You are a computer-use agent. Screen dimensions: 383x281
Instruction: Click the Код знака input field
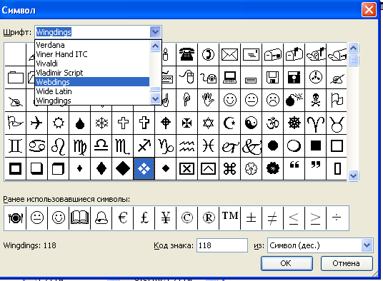coord(222,245)
